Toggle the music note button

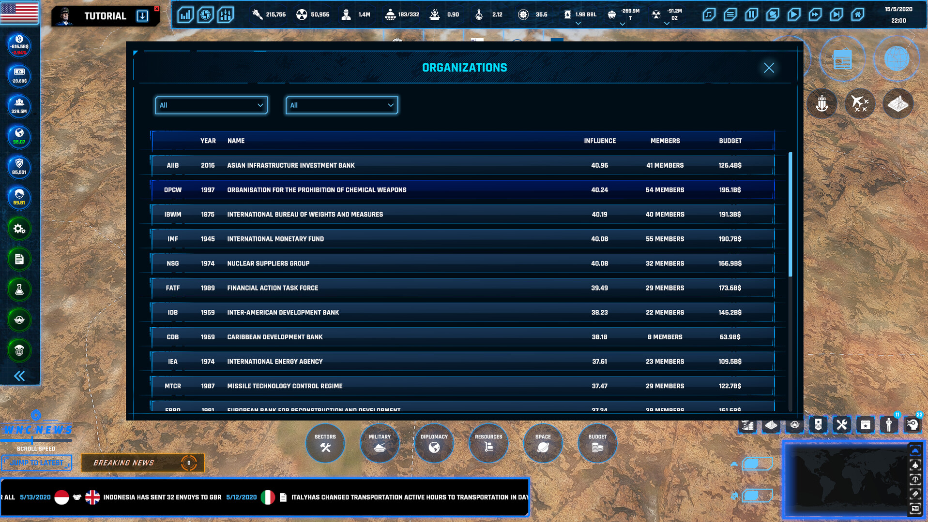pos(709,14)
